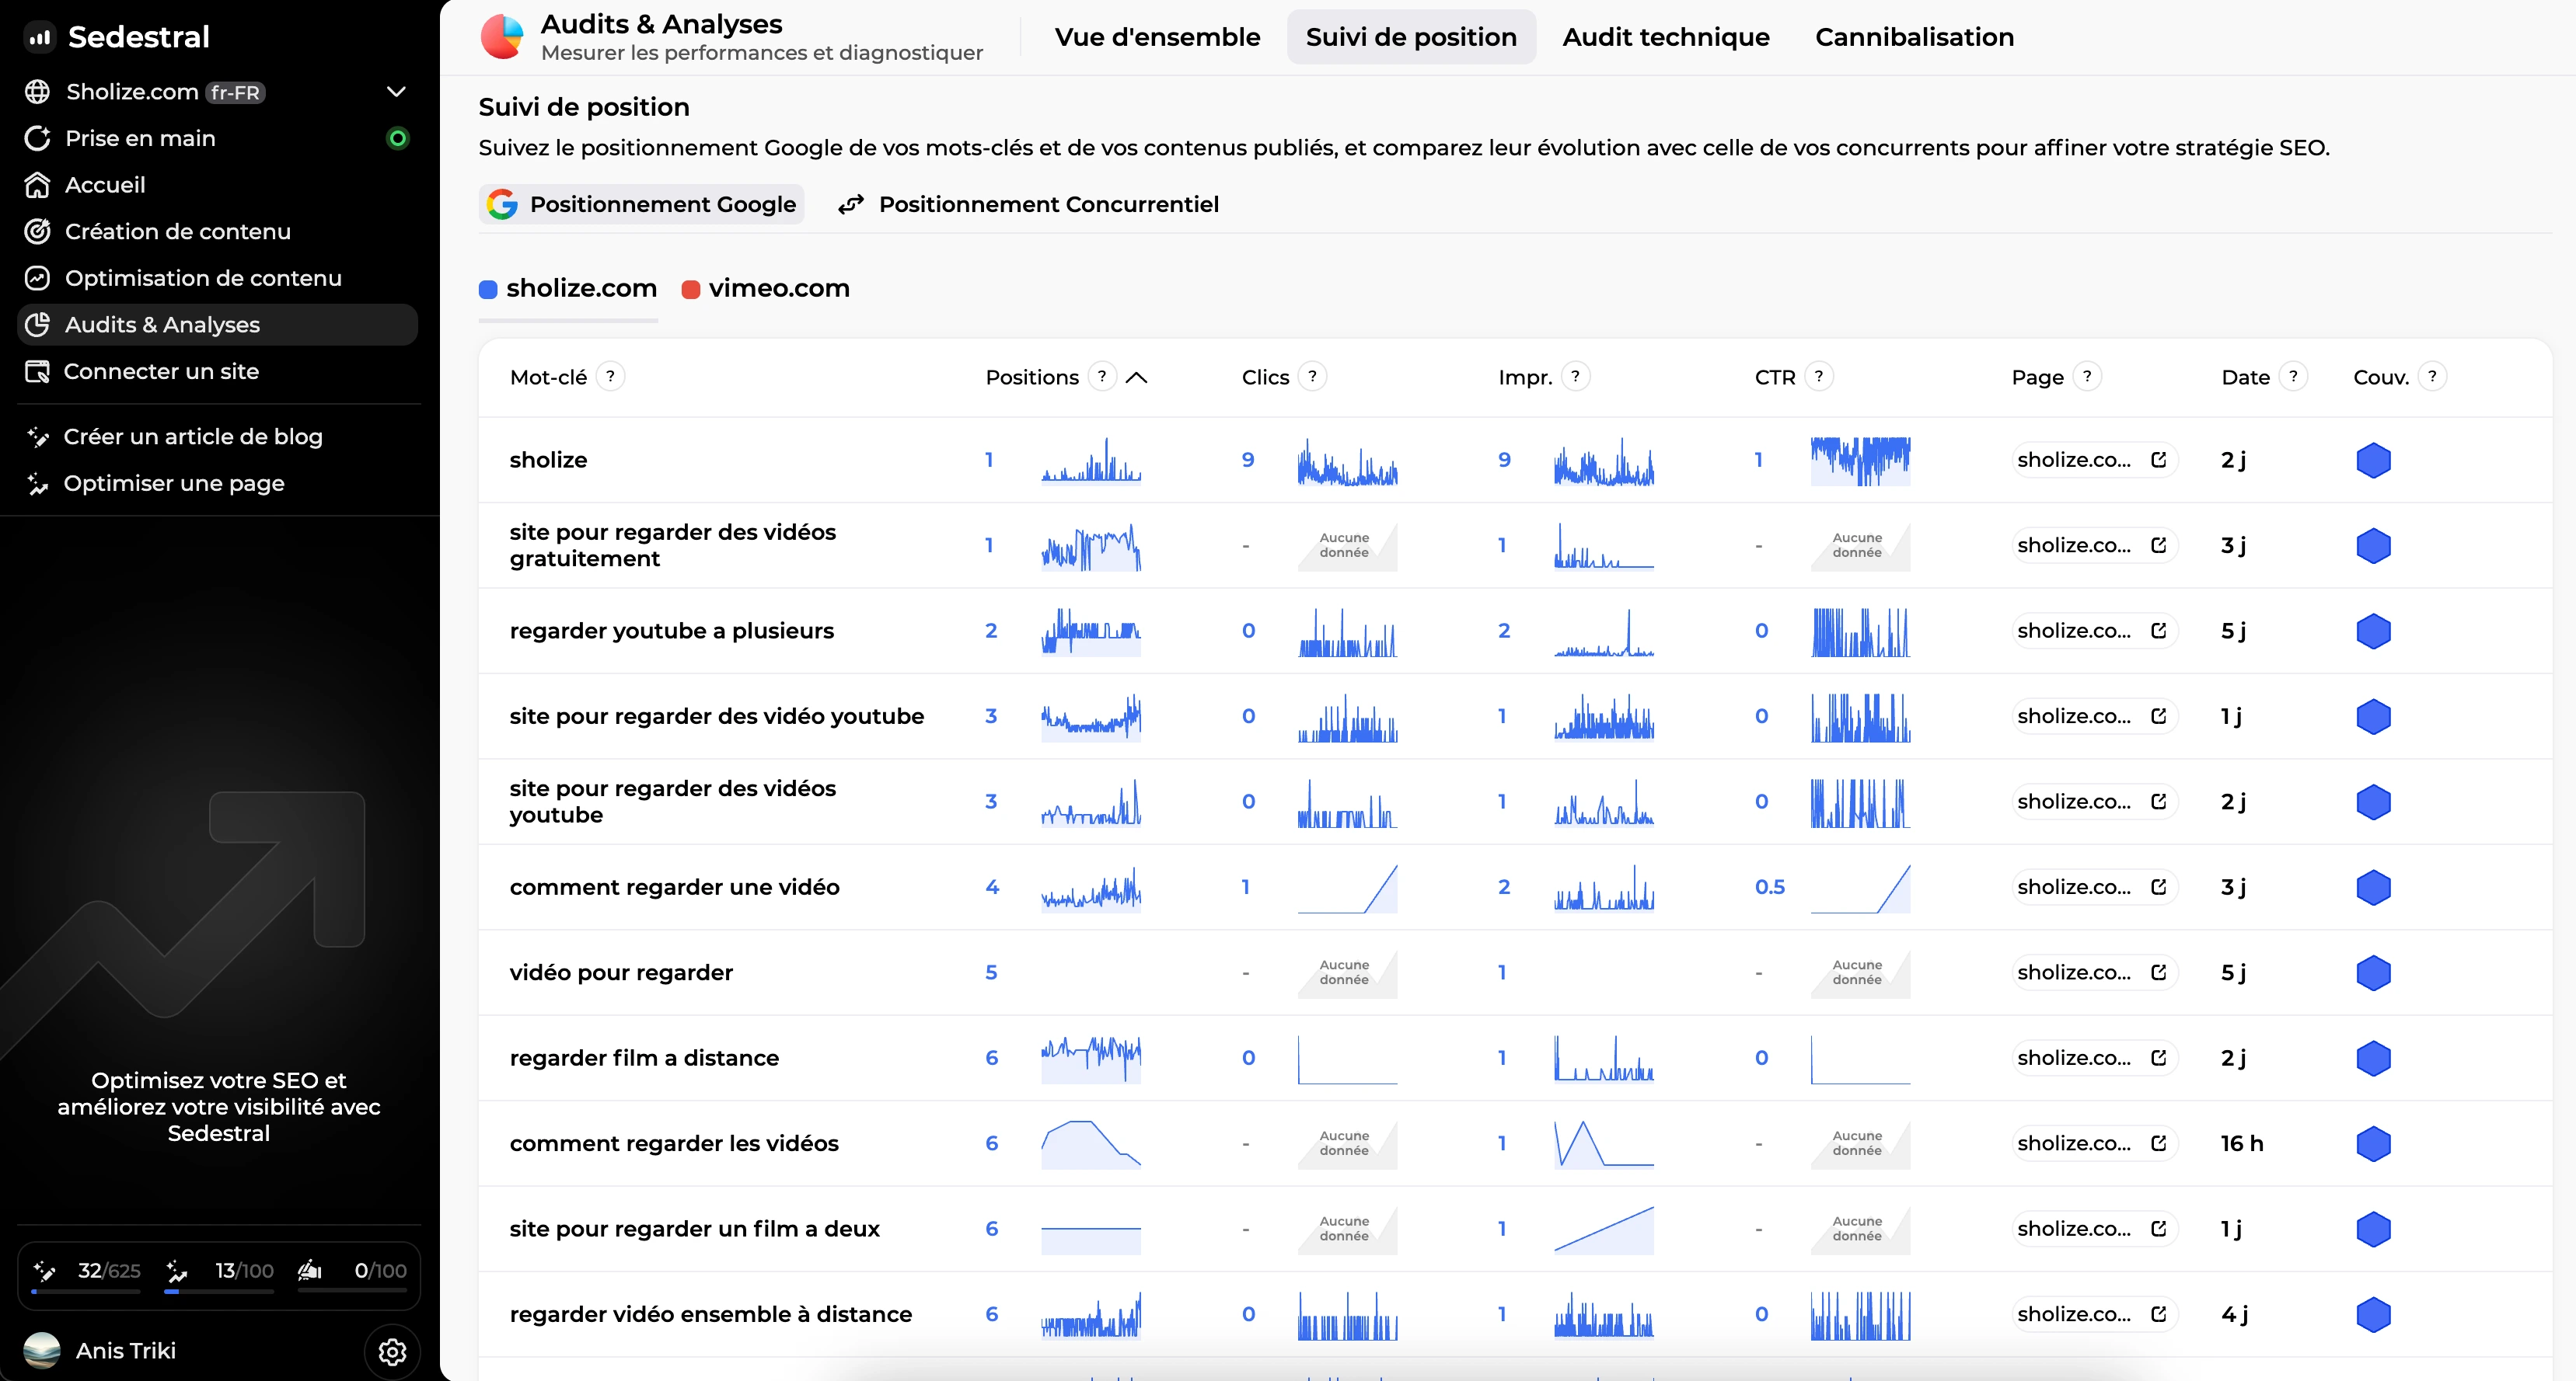The width and height of the screenshot is (2576, 1381).
Task: Click the Mot-clé column header
Action: coord(548,377)
